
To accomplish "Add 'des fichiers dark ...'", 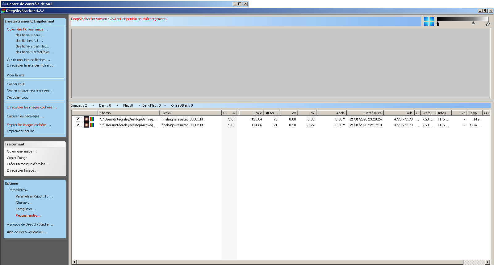I will pos(30,35).
